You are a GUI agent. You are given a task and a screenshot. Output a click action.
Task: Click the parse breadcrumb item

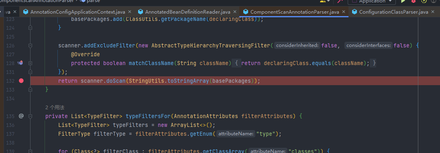(x=93, y=1)
